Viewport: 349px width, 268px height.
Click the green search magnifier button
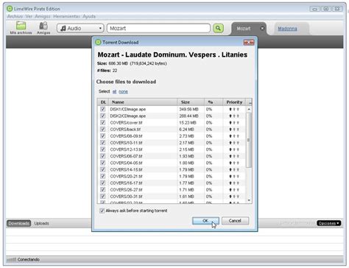click(x=218, y=28)
